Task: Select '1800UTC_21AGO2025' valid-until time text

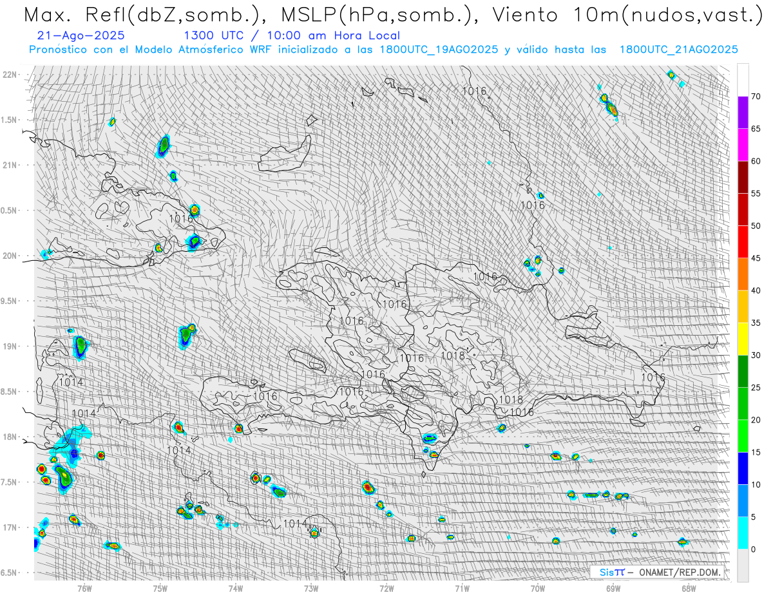Action: 678,50
